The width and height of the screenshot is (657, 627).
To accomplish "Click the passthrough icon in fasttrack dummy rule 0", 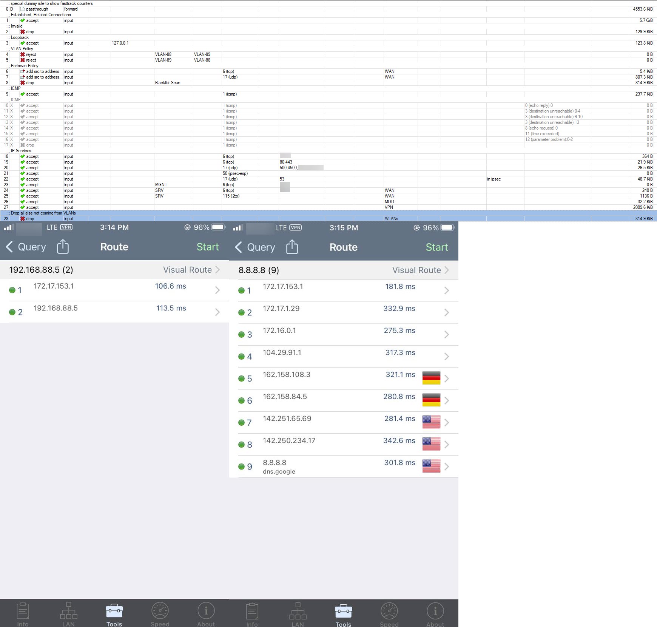I will point(23,9).
